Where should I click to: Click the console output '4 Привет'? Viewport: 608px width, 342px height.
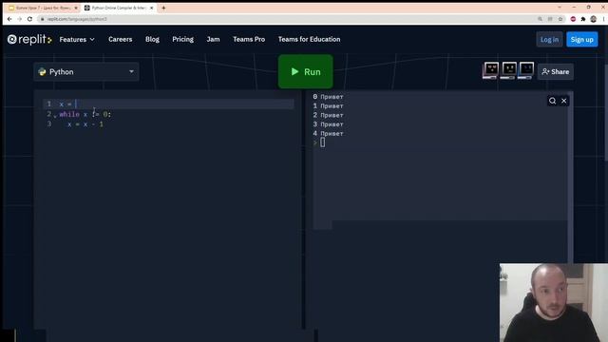pyautogui.click(x=328, y=133)
